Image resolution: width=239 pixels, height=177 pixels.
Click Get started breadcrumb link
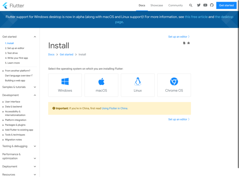point(66,54)
